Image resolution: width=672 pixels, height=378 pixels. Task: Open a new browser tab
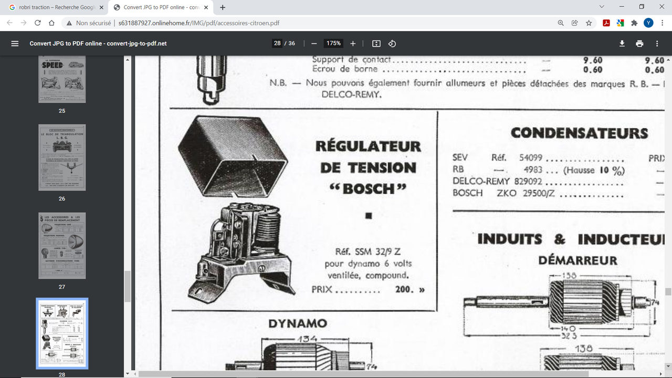click(223, 7)
